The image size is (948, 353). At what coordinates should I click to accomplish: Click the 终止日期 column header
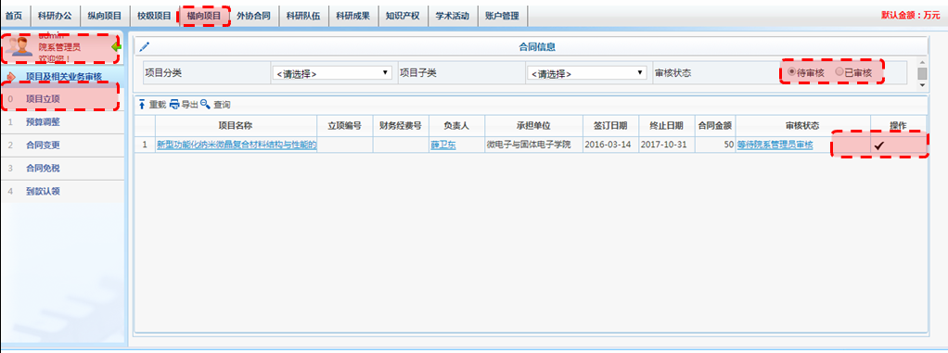666,125
